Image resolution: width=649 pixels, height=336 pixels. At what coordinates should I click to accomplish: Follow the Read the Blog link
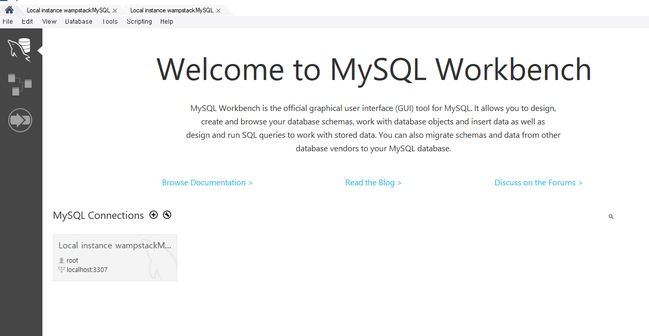tap(373, 182)
